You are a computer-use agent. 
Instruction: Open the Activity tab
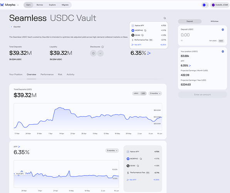tap(70, 74)
